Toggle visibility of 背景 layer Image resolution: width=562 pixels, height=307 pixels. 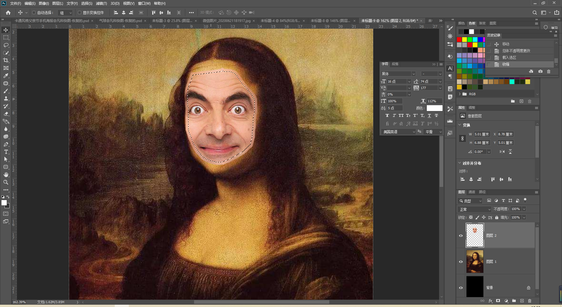tap(461, 288)
